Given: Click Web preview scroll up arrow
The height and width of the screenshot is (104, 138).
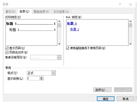Looking at the screenshot, I should click(131, 21).
